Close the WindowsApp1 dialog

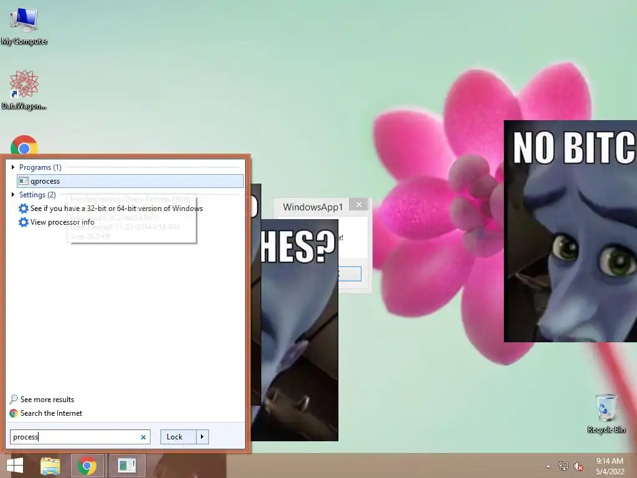click(x=359, y=204)
